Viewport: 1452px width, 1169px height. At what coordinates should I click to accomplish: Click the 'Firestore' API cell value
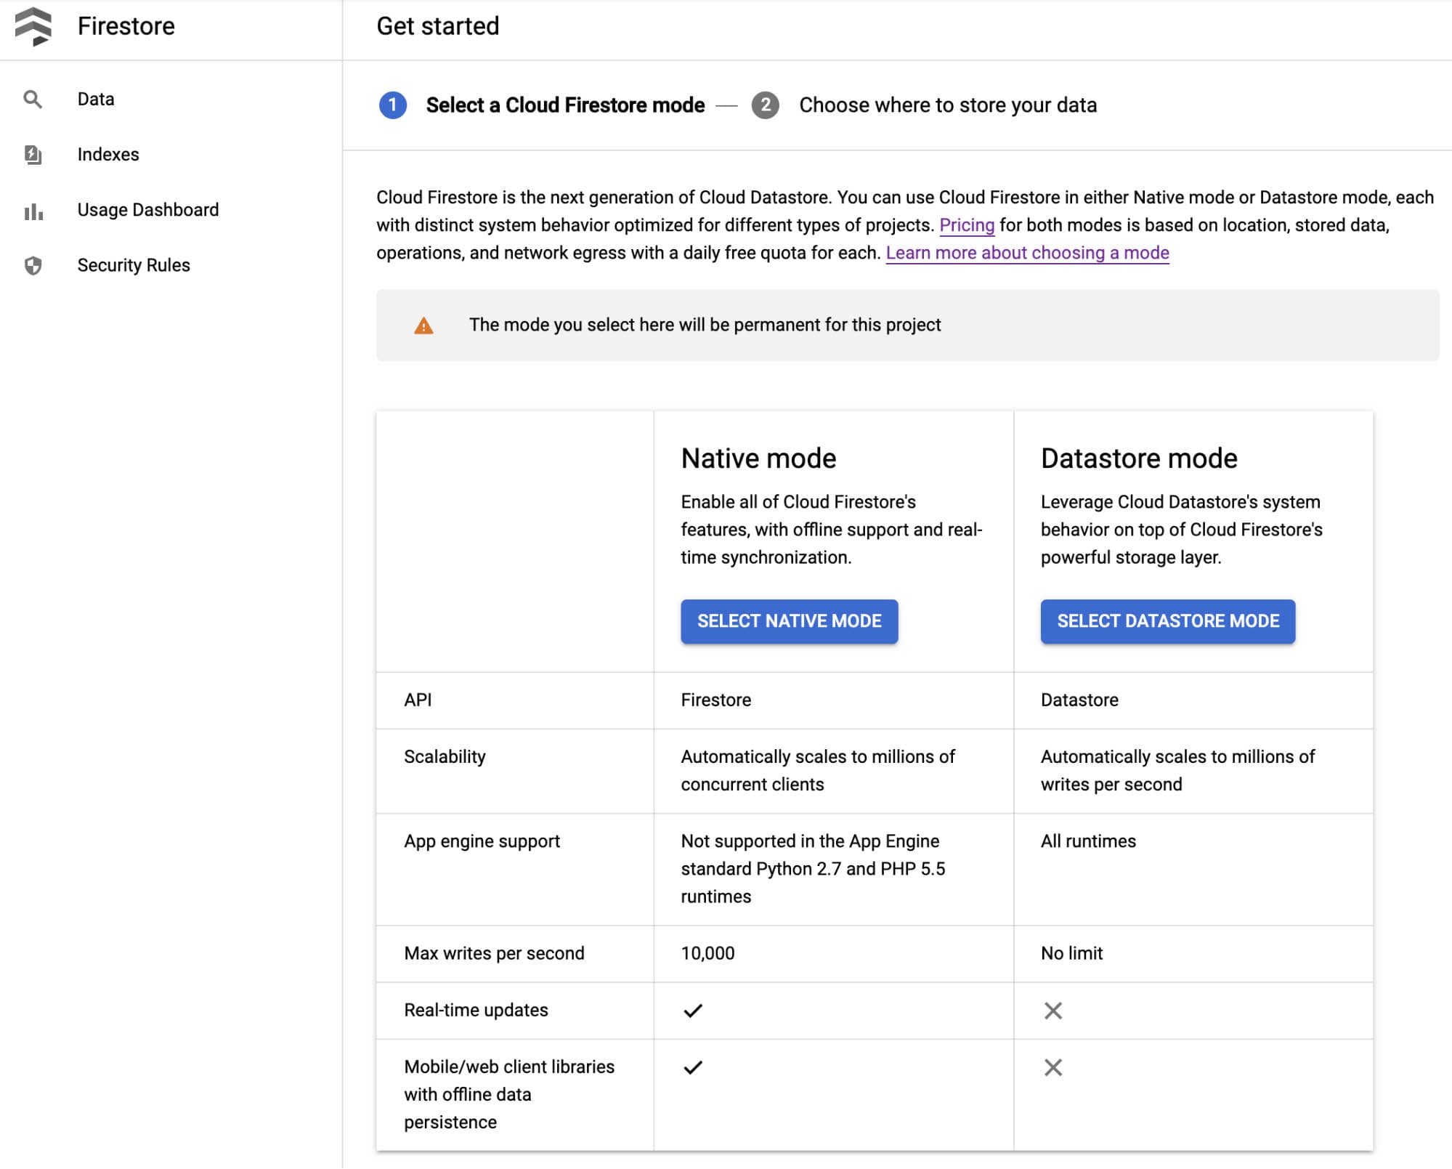click(715, 700)
